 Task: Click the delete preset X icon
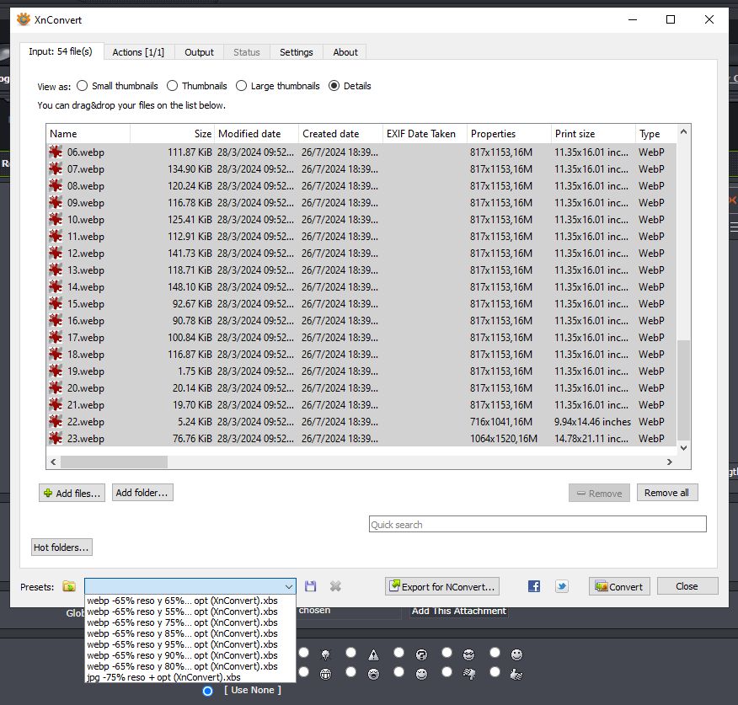[335, 586]
